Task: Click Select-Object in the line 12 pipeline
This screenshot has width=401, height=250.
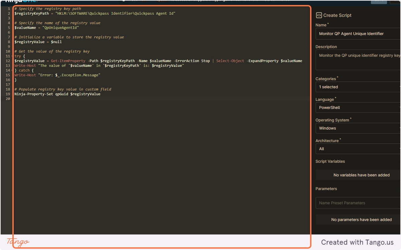Action: point(230,61)
